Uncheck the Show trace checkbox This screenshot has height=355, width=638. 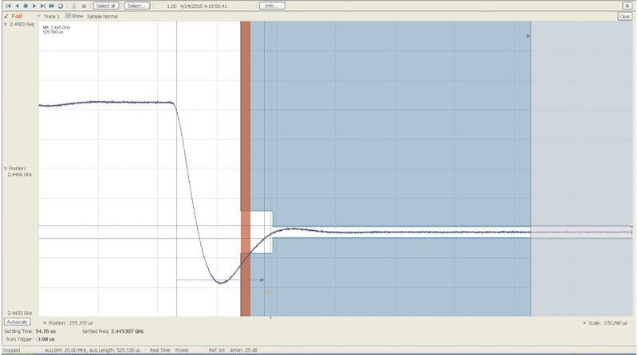tap(69, 16)
